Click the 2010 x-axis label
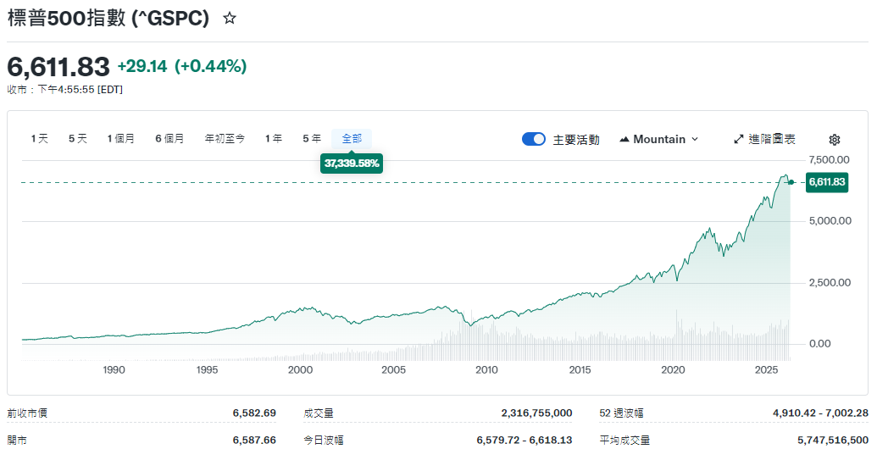This screenshot has height=449, width=877. [486, 369]
